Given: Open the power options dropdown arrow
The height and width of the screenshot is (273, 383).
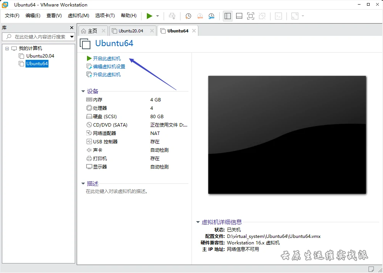Looking at the screenshot, I should point(158,16).
